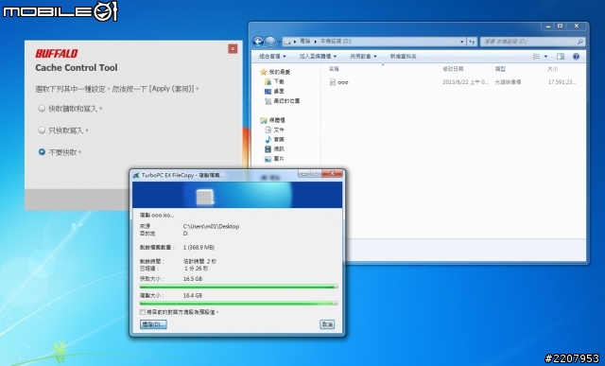Show the preview pane icon in Explorer
Viewport: 605px width, 366px height.
(561, 57)
